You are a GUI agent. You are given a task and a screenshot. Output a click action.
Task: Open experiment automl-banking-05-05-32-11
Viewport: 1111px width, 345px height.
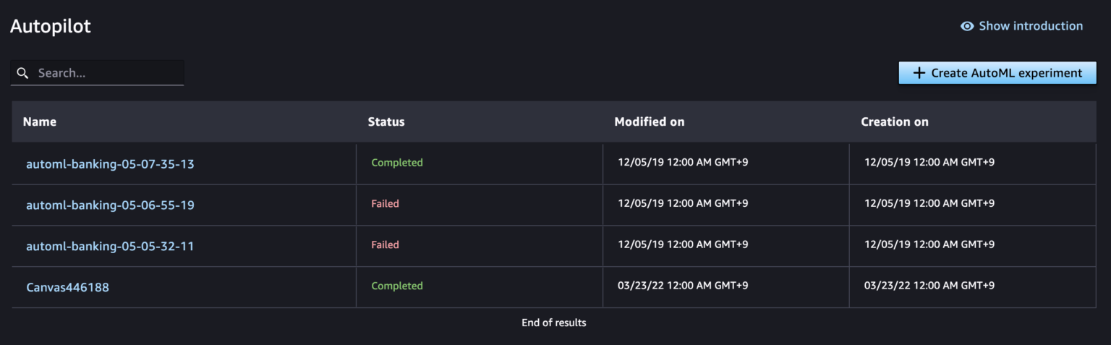[110, 247]
